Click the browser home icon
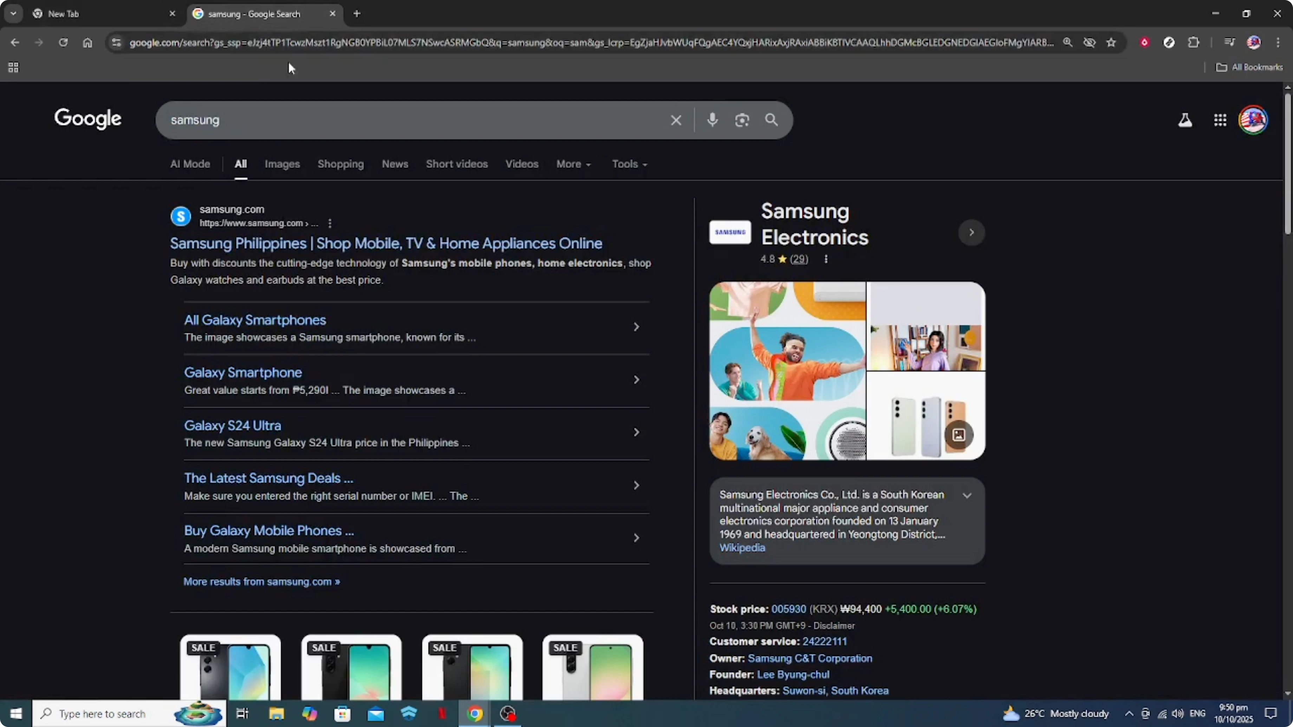Viewport: 1293px width, 727px height. [87, 42]
